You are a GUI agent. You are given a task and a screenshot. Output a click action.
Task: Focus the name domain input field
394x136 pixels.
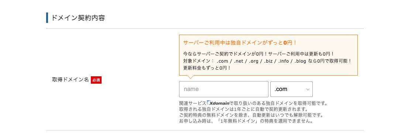[224, 89]
